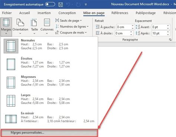Select the Larges margin preset

pos(49,101)
